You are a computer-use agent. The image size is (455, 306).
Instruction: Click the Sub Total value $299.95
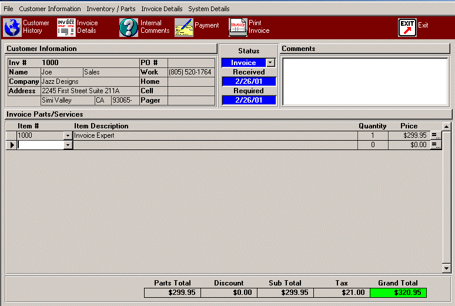[285, 293]
